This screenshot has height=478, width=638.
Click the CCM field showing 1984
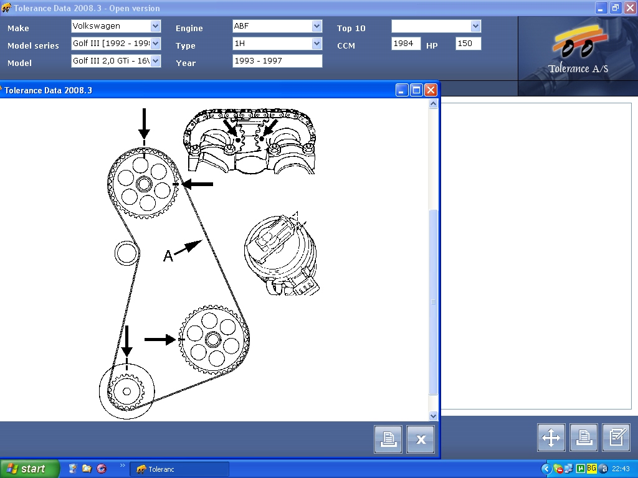tap(406, 44)
